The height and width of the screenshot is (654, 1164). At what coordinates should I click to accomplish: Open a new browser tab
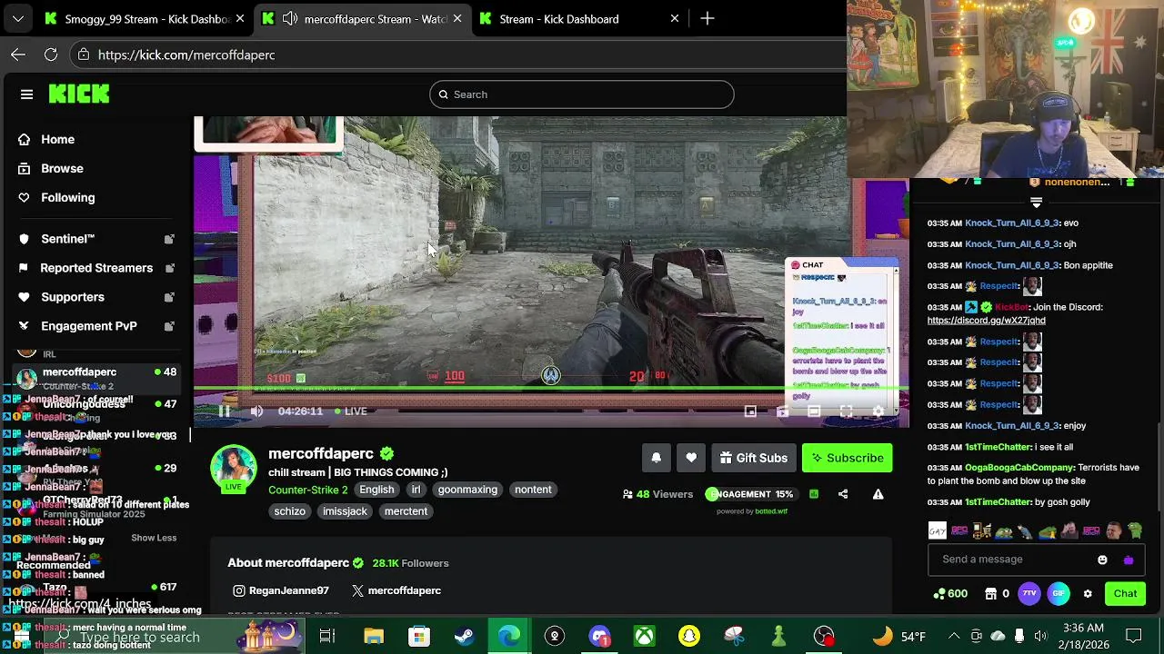707,18
